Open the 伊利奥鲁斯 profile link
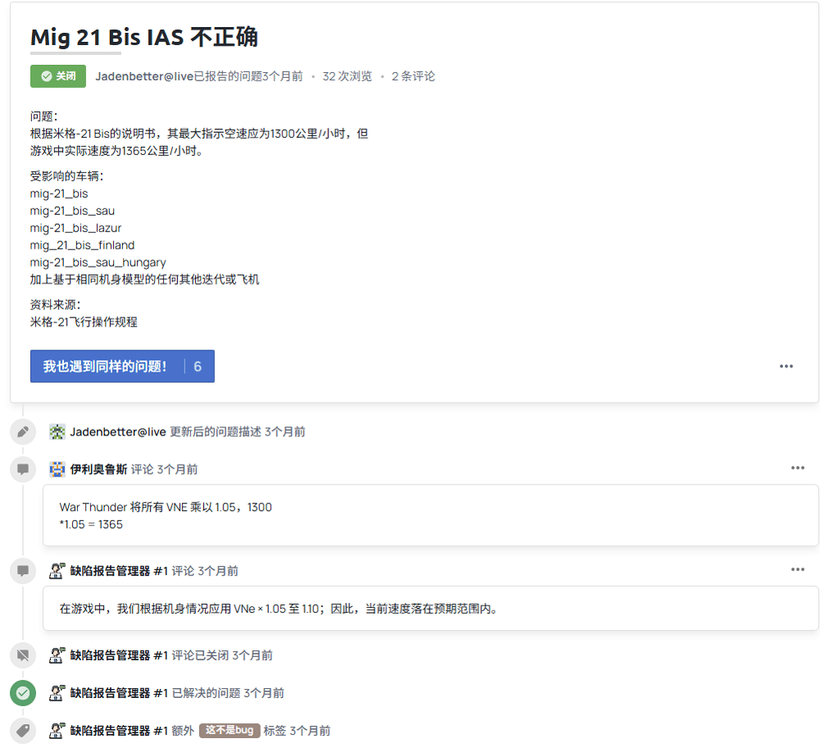 pos(98,468)
